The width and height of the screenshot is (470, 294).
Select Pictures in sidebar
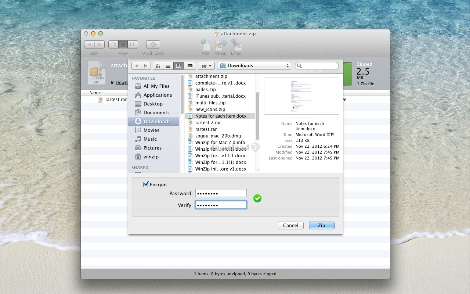[x=153, y=148]
